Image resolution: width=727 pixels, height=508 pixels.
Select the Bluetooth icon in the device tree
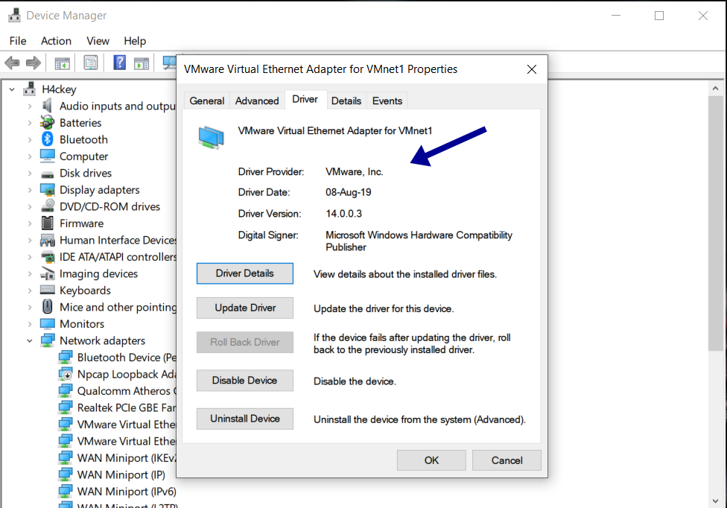pos(47,139)
